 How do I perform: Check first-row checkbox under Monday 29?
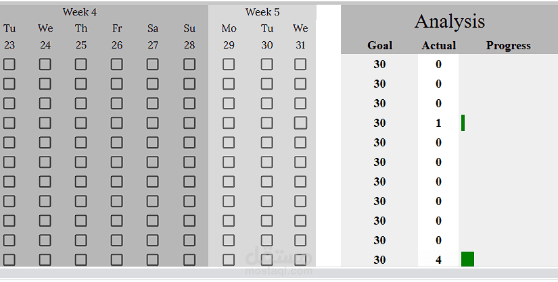(229, 64)
